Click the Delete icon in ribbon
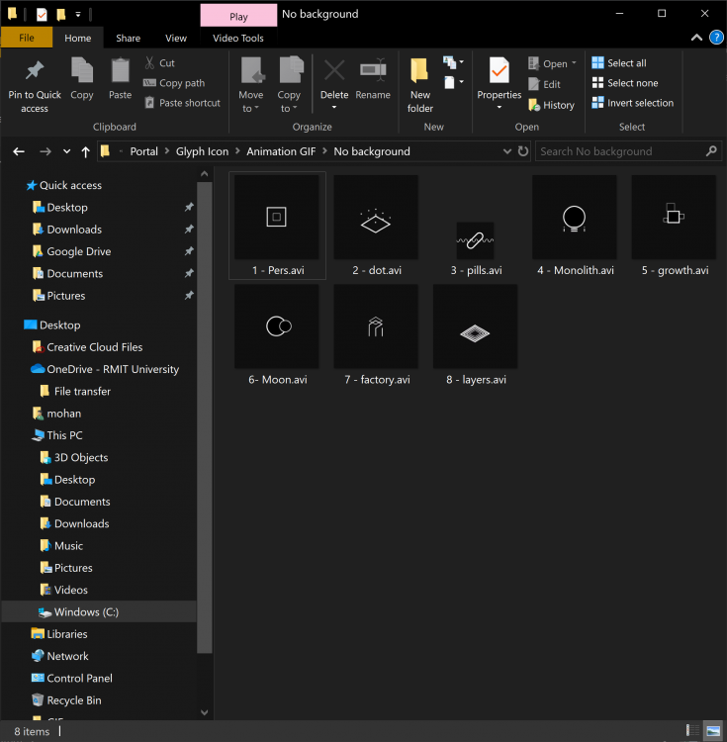The height and width of the screenshot is (742, 727). pyautogui.click(x=334, y=73)
